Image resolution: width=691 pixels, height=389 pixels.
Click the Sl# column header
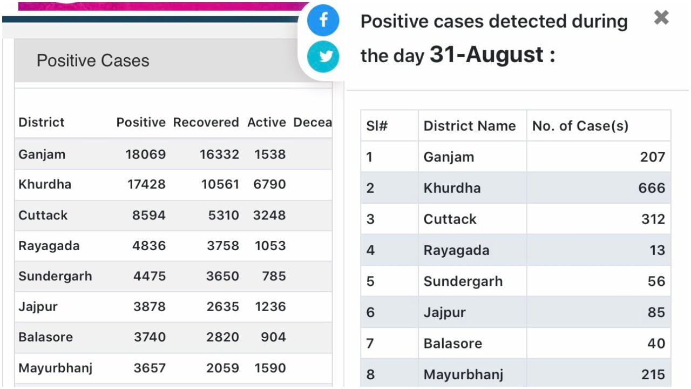pyautogui.click(x=377, y=126)
